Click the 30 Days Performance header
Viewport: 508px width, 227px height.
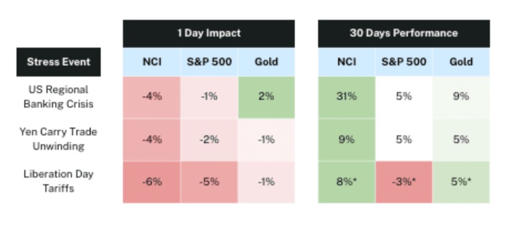[x=404, y=33]
